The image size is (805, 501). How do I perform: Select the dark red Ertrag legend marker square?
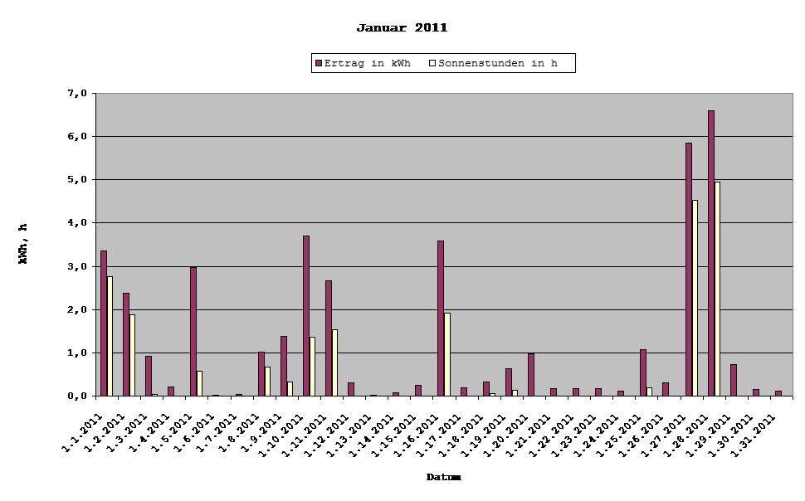tap(318, 62)
